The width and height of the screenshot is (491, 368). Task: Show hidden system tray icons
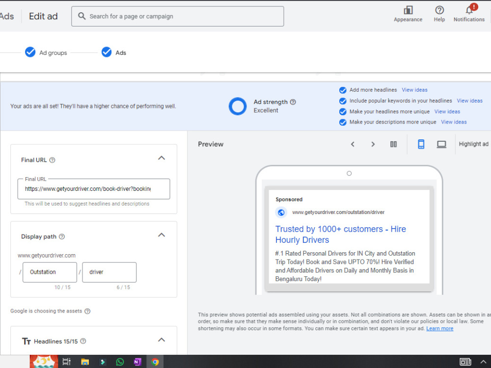[483, 362]
